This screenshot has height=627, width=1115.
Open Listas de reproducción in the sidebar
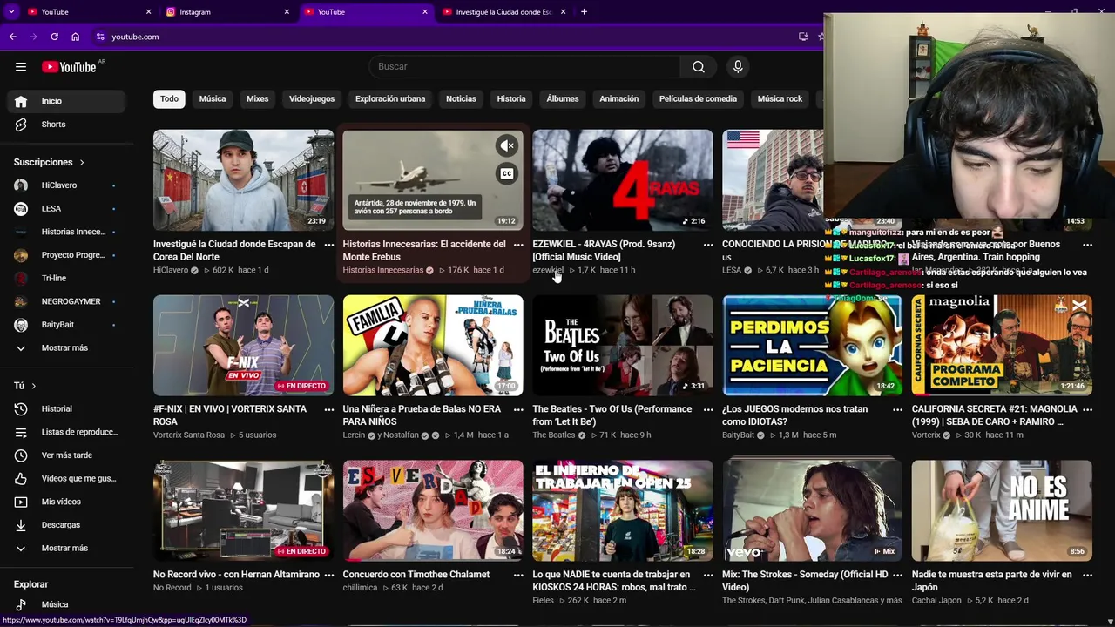pyautogui.click(x=66, y=432)
